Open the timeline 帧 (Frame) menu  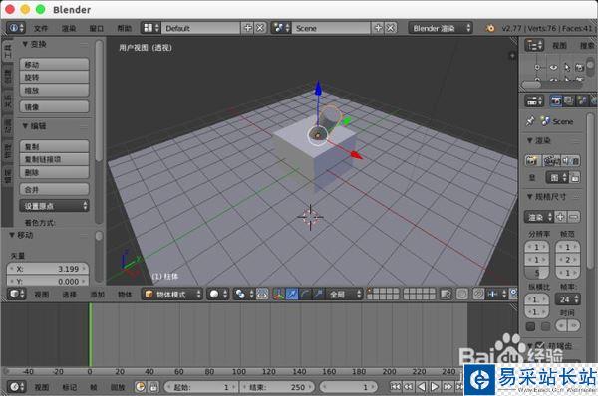[x=94, y=387]
